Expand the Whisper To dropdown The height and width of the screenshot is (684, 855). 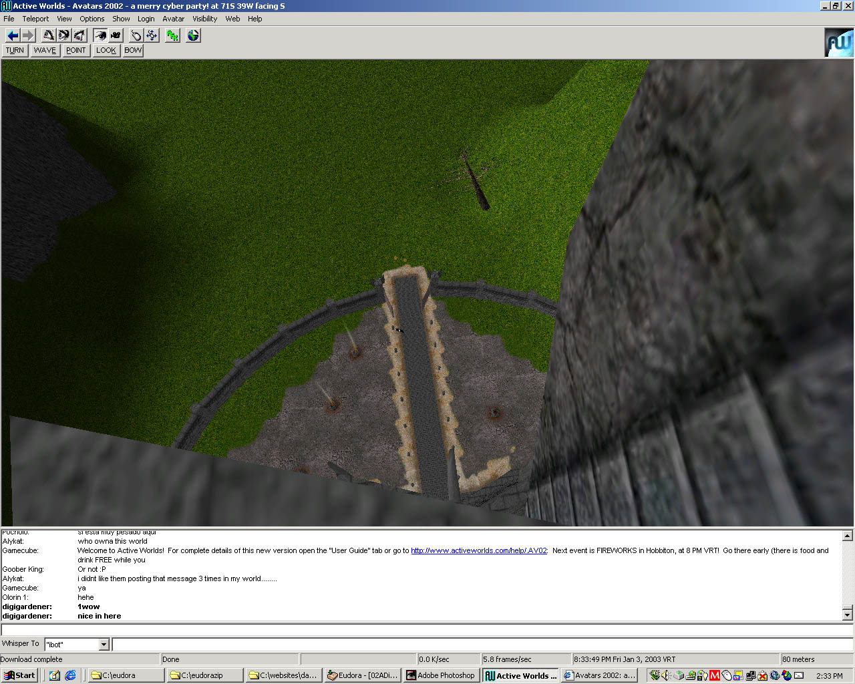(104, 645)
